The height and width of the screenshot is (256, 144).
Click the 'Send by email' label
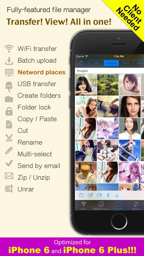[39, 166]
